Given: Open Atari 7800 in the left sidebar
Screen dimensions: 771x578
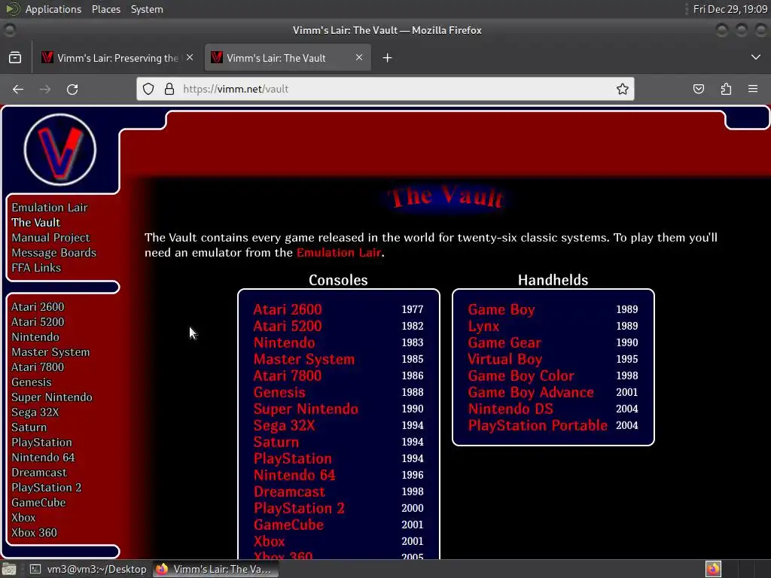Looking at the screenshot, I should point(38,367).
